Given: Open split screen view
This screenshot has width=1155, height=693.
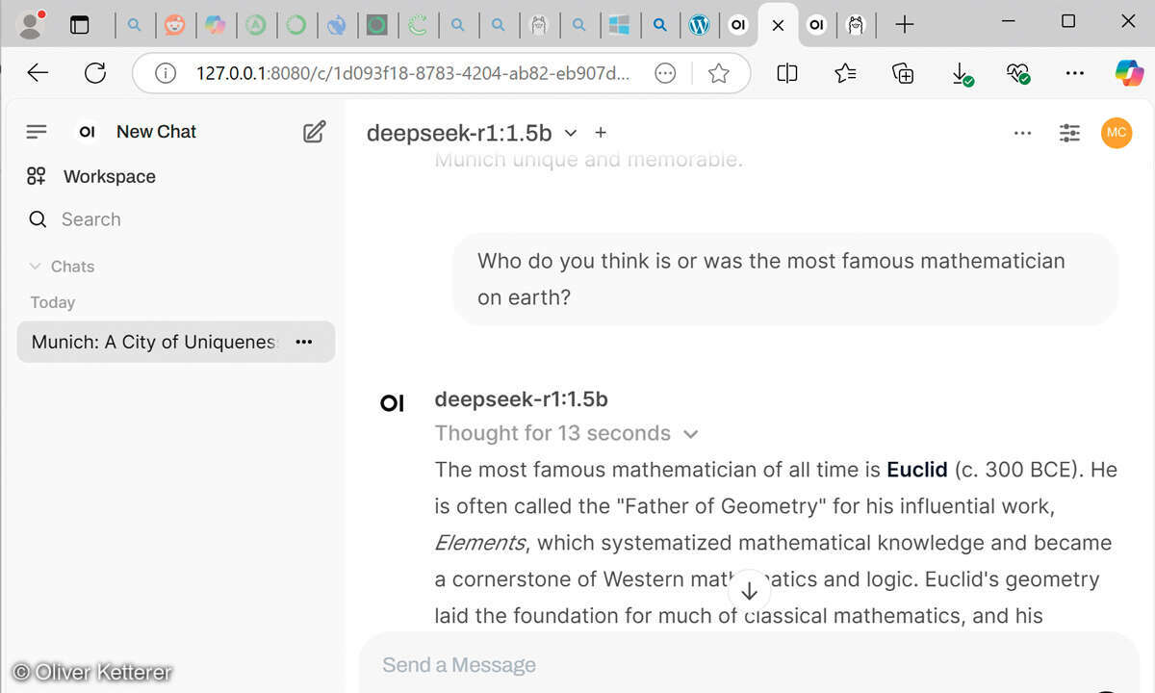Looking at the screenshot, I should [787, 73].
